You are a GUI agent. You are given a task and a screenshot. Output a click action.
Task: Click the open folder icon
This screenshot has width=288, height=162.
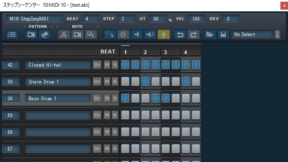coord(210,34)
